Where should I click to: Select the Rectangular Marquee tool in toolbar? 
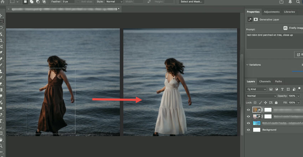1,22
